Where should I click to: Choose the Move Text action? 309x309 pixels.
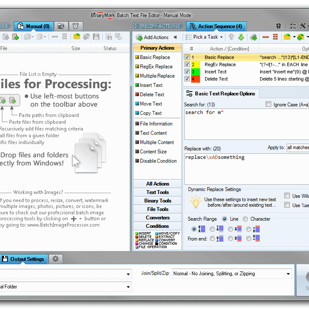coord(149,104)
